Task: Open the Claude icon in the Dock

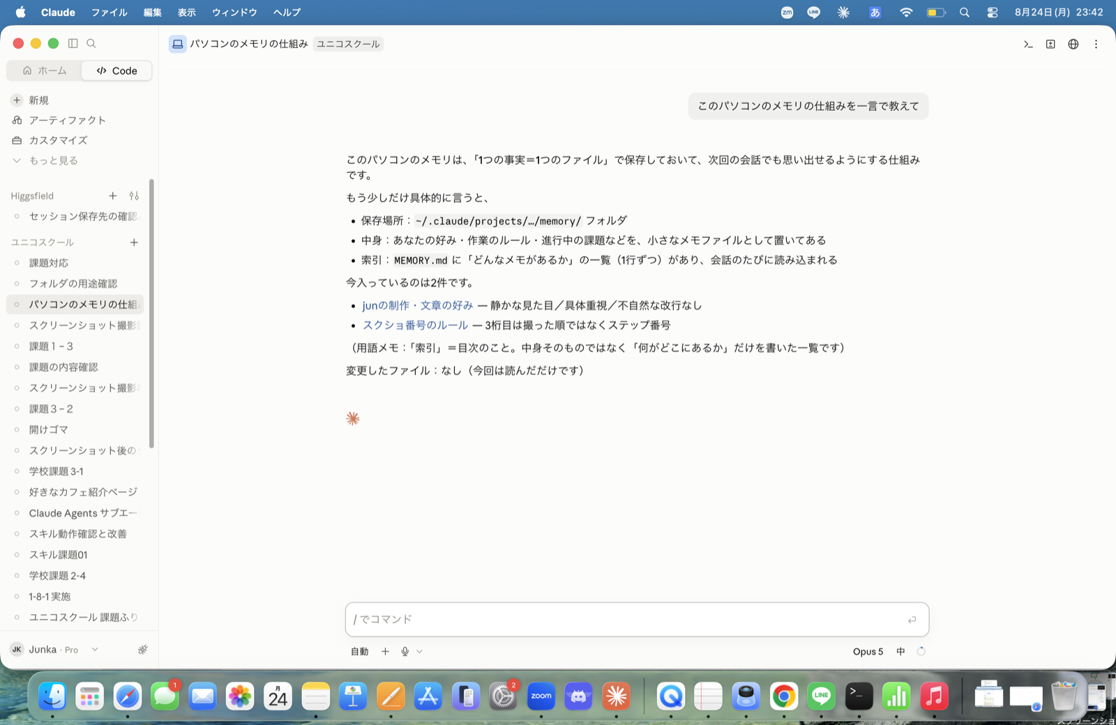Action: pos(616,696)
